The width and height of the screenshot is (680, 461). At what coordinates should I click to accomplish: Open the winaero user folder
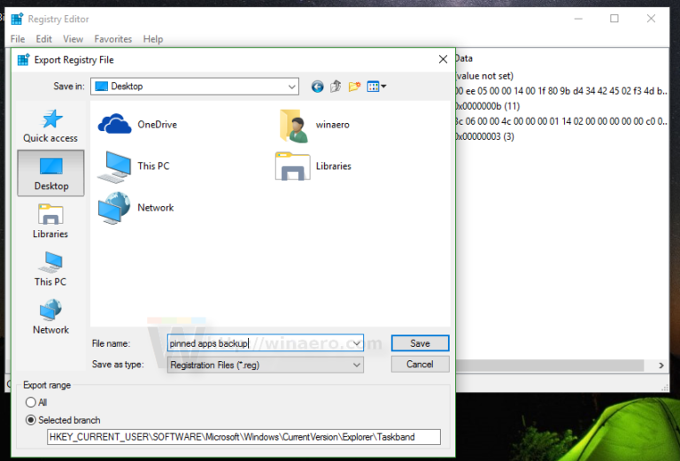click(292, 125)
